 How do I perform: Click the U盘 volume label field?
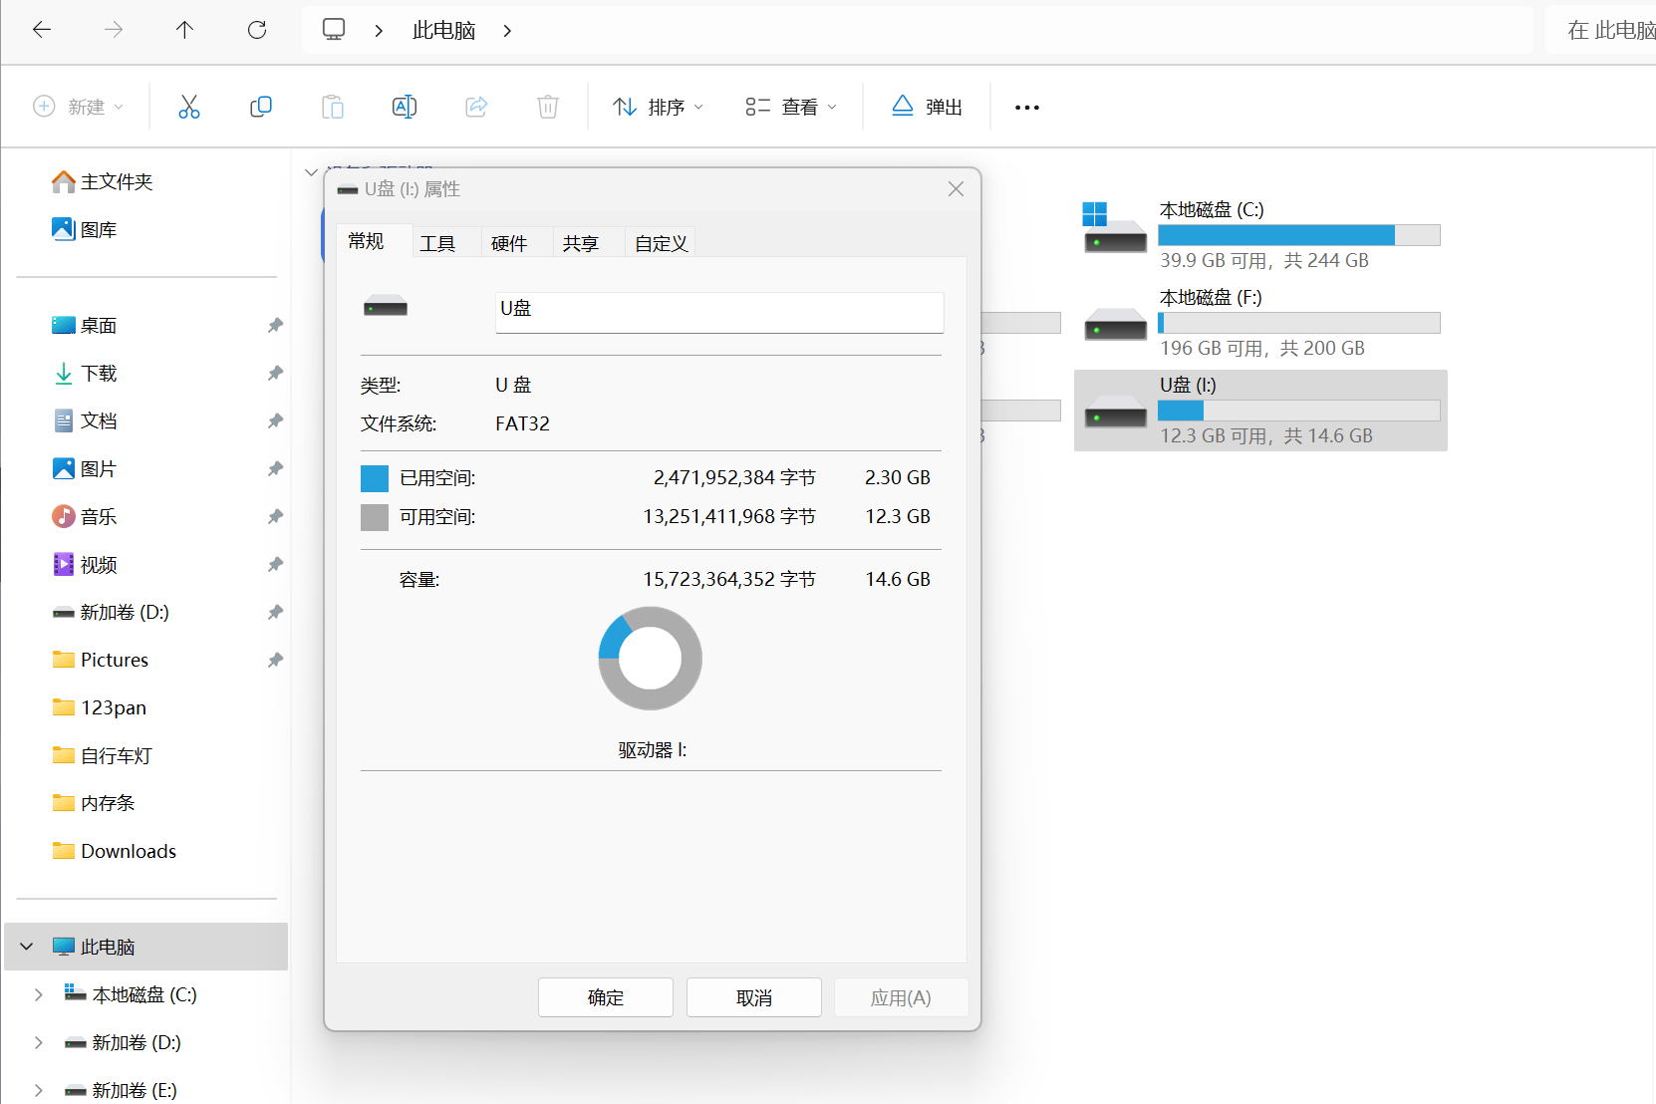719,312
